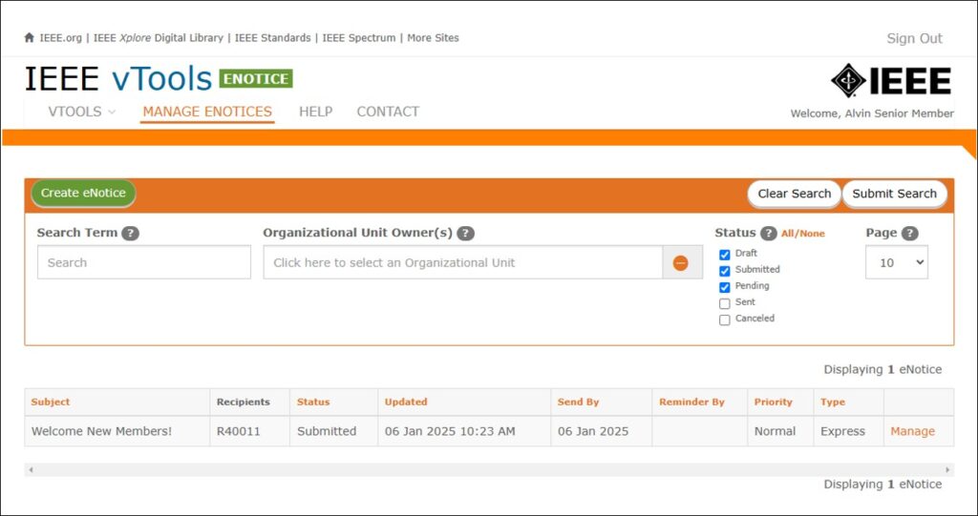Click the IEEE logo at top right
978x516 pixels.
point(891,80)
